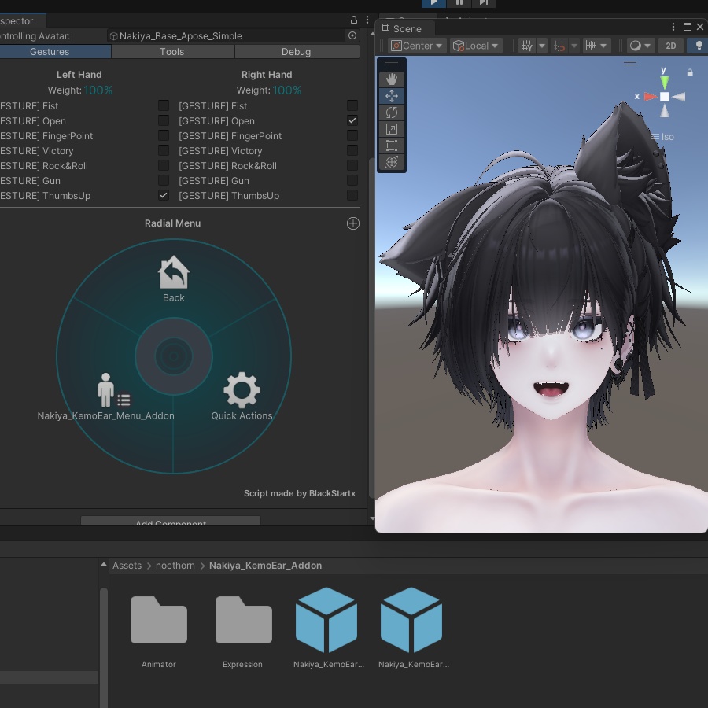Select the Nakiya_KemoEar prefab in the Project panel

point(326,620)
